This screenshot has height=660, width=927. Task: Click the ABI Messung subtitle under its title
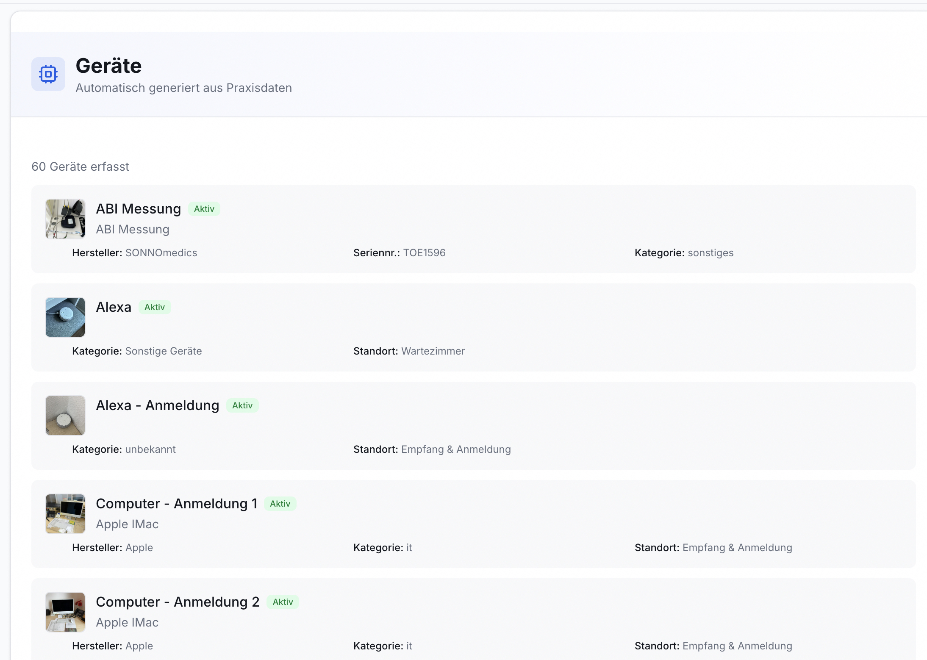tap(133, 229)
